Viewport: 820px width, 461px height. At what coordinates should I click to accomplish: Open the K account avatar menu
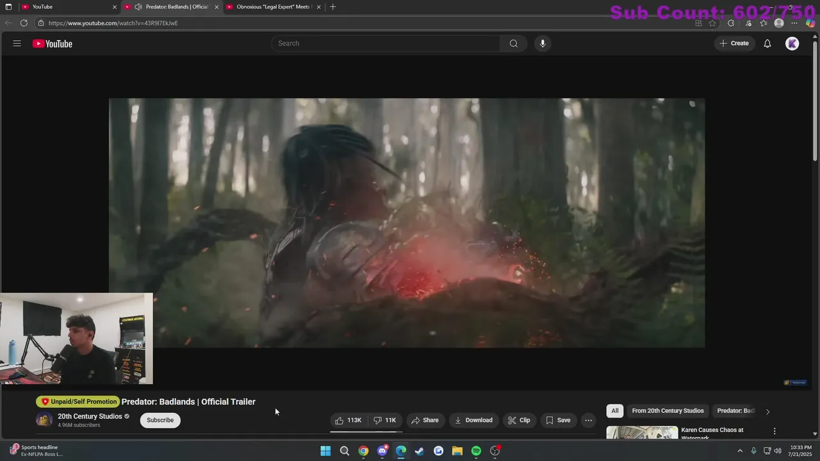tap(792, 44)
